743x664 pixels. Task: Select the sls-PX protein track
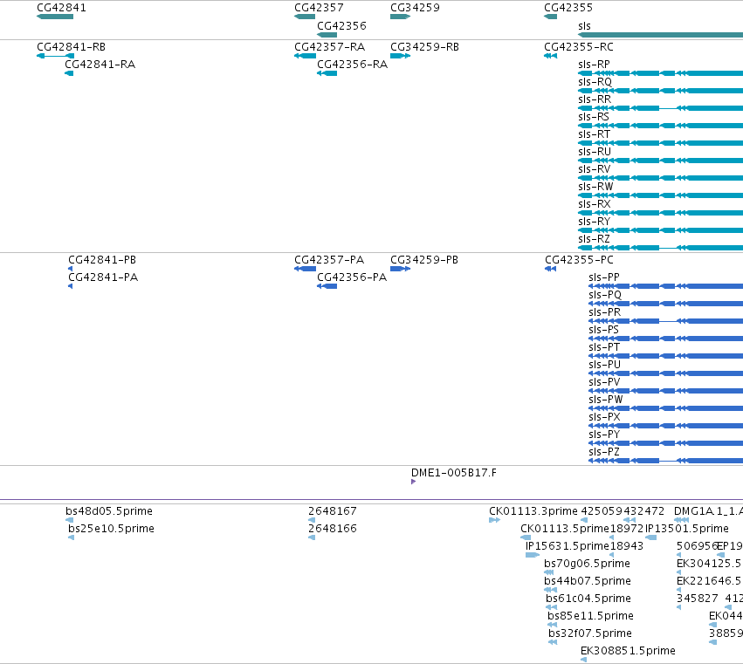(x=666, y=427)
